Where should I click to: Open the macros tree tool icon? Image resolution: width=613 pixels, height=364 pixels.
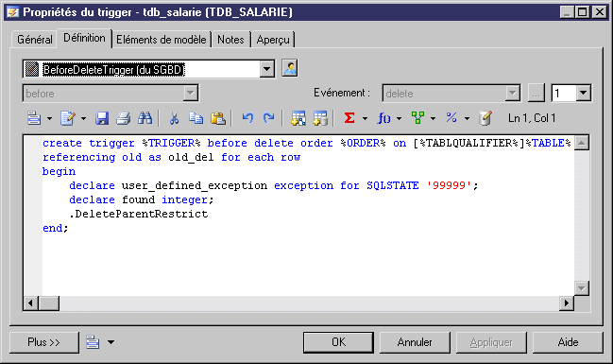coord(417,118)
